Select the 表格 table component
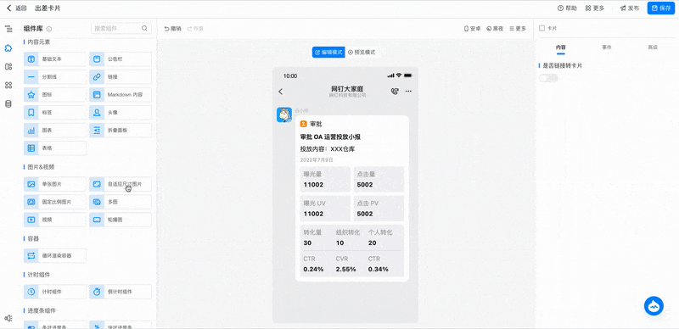Image resolution: width=679 pixels, height=329 pixels. (x=55, y=148)
